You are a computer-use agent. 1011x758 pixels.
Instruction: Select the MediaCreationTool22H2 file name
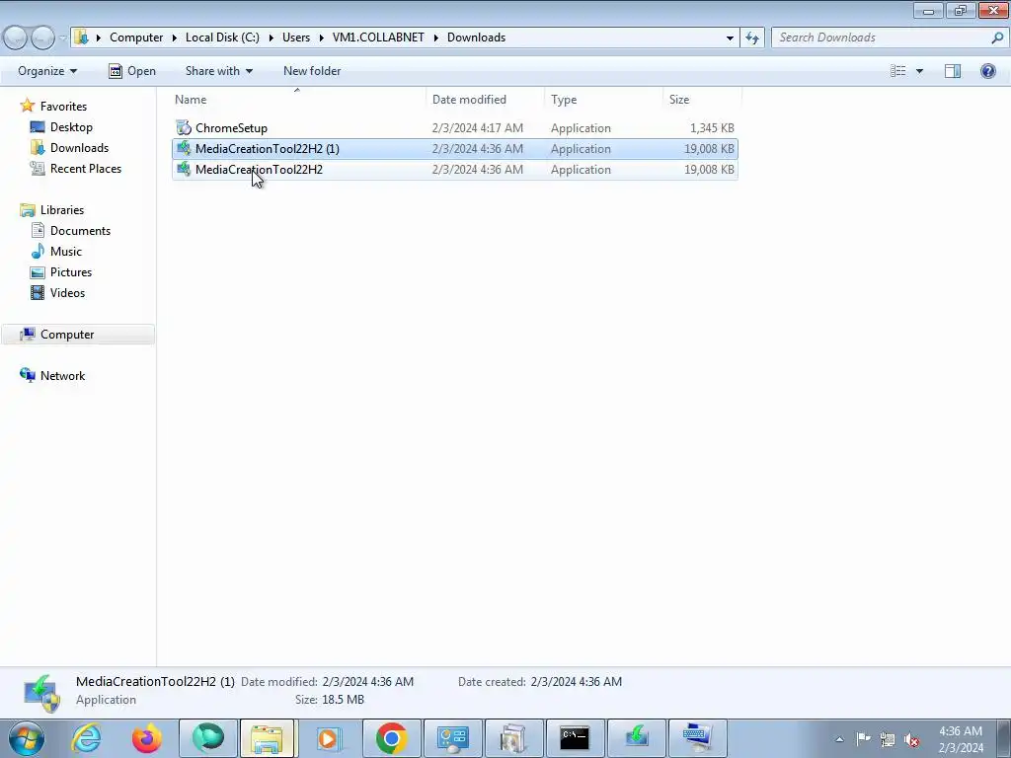tap(259, 169)
